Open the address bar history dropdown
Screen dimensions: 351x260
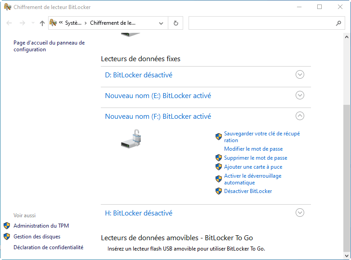coord(161,23)
